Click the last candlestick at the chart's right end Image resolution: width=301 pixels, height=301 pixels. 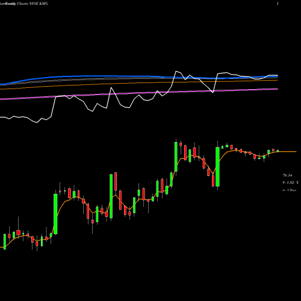pyautogui.click(x=278, y=150)
